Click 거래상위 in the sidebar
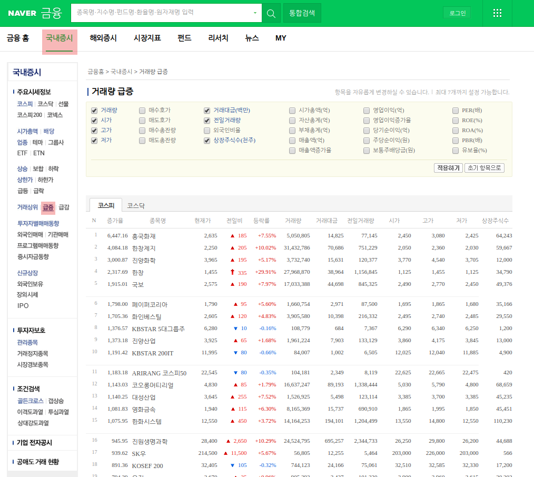The width and height of the screenshot is (534, 477). (27, 207)
